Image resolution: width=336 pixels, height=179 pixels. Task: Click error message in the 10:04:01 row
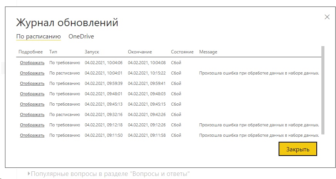259,73
